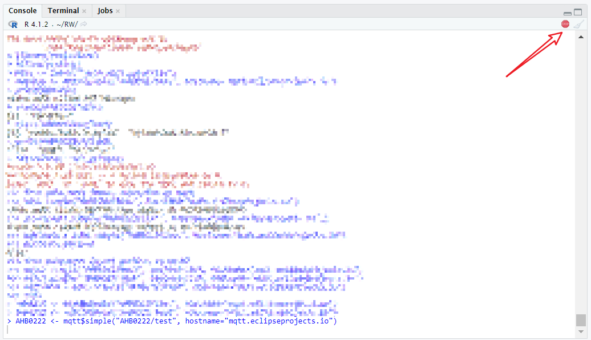Click the empty console input line
Image resolution: width=591 pixels, height=340 pixels.
pos(171,330)
